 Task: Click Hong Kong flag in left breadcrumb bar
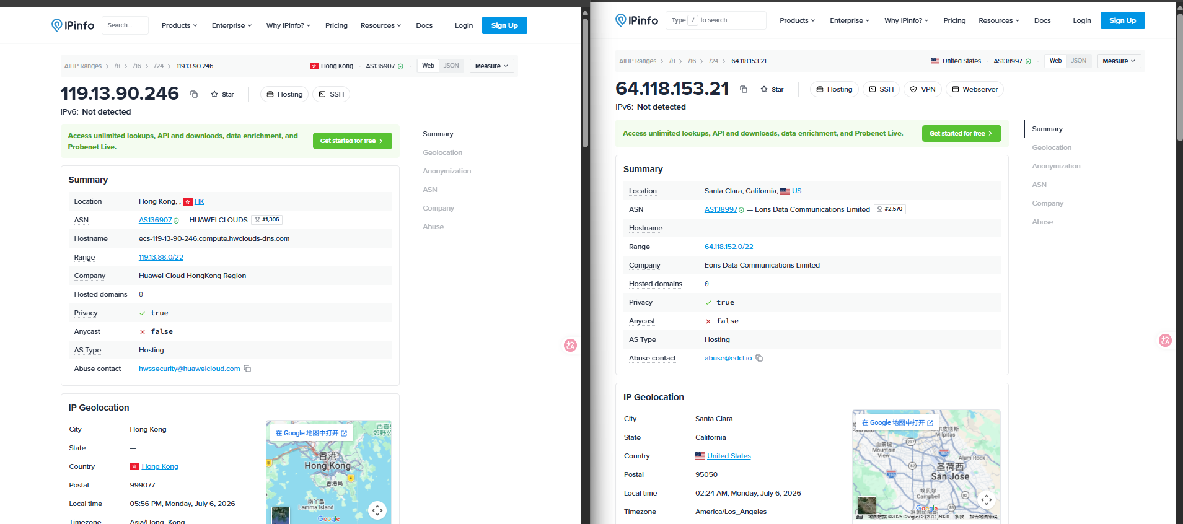[x=314, y=66]
